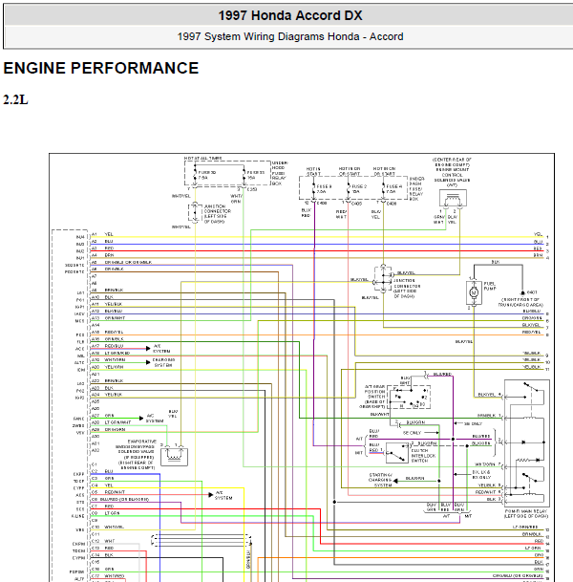
Task: Click the arrow pointing to "STARTING/CHARGING SYSTEM"
Action: (x=395, y=481)
